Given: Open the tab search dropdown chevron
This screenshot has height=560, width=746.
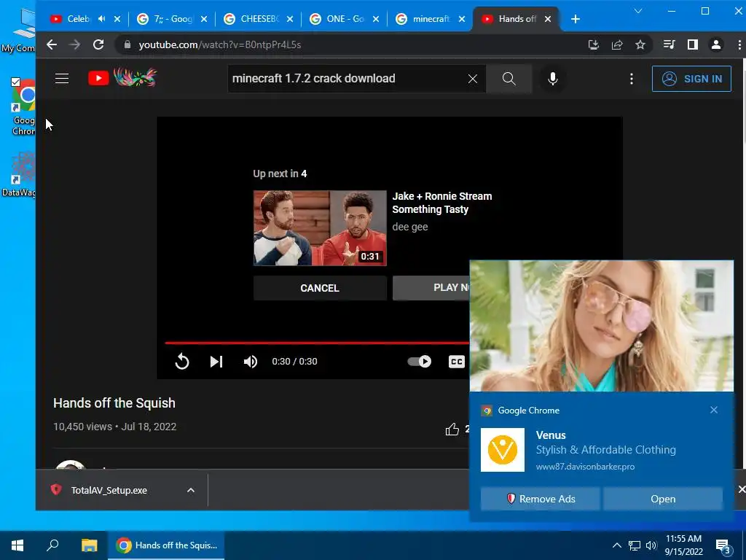Looking at the screenshot, I should pos(638,11).
